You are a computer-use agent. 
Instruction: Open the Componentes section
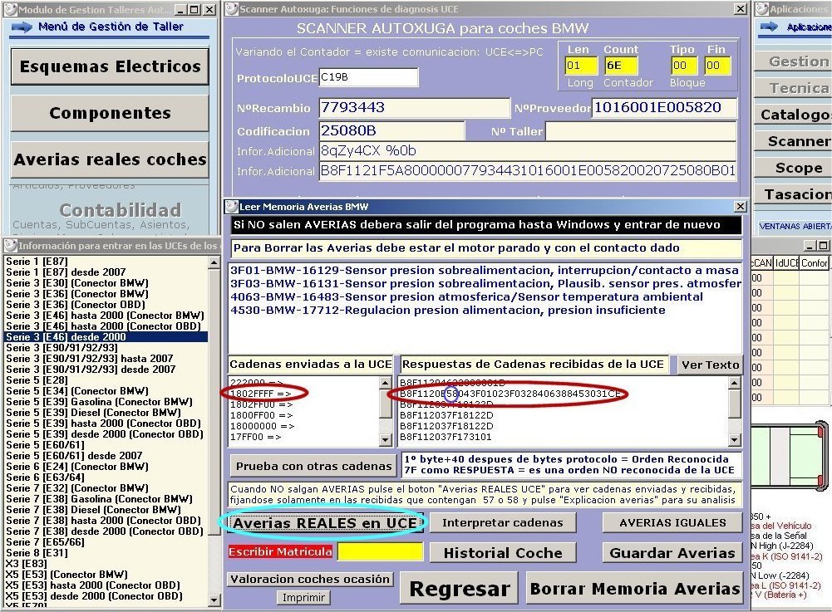tap(110, 113)
